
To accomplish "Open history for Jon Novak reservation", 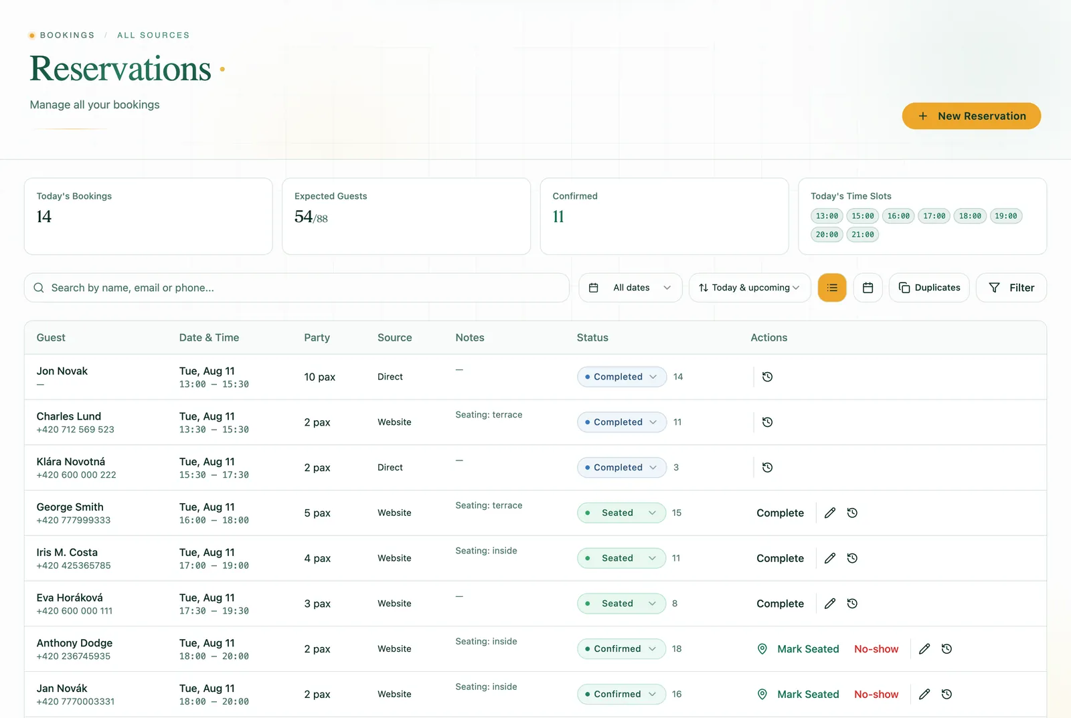I will [x=767, y=377].
